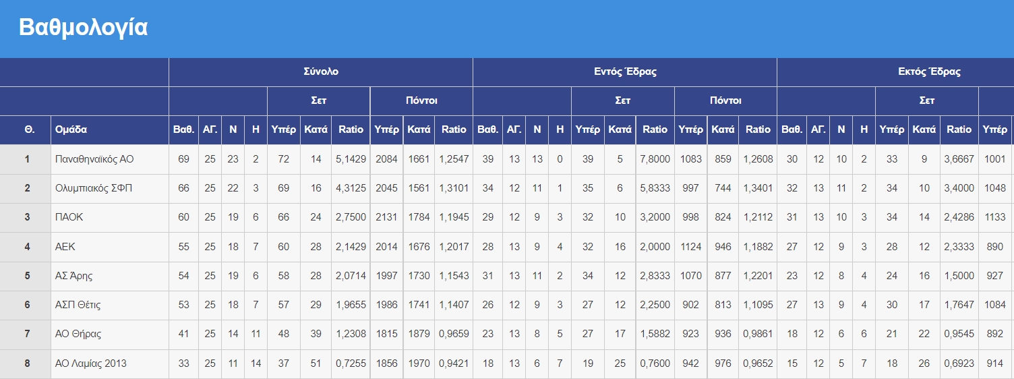The width and height of the screenshot is (1014, 379).
Task: Click away set ratio 2,4286
Action: tap(959, 217)
